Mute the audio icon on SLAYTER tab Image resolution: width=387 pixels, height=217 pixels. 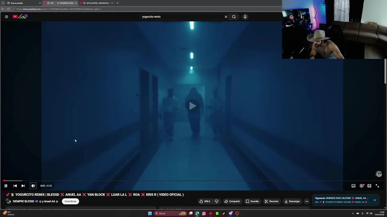click(84, 3)
